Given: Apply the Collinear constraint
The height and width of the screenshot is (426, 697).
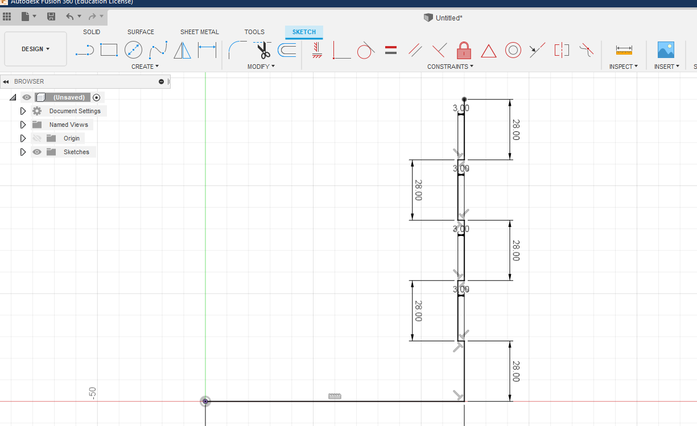Looking at the screenshot, I should 537,50.
